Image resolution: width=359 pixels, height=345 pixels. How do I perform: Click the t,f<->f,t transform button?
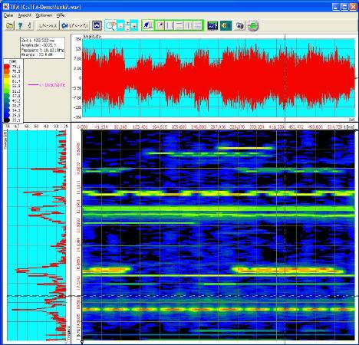coord(75,25)
